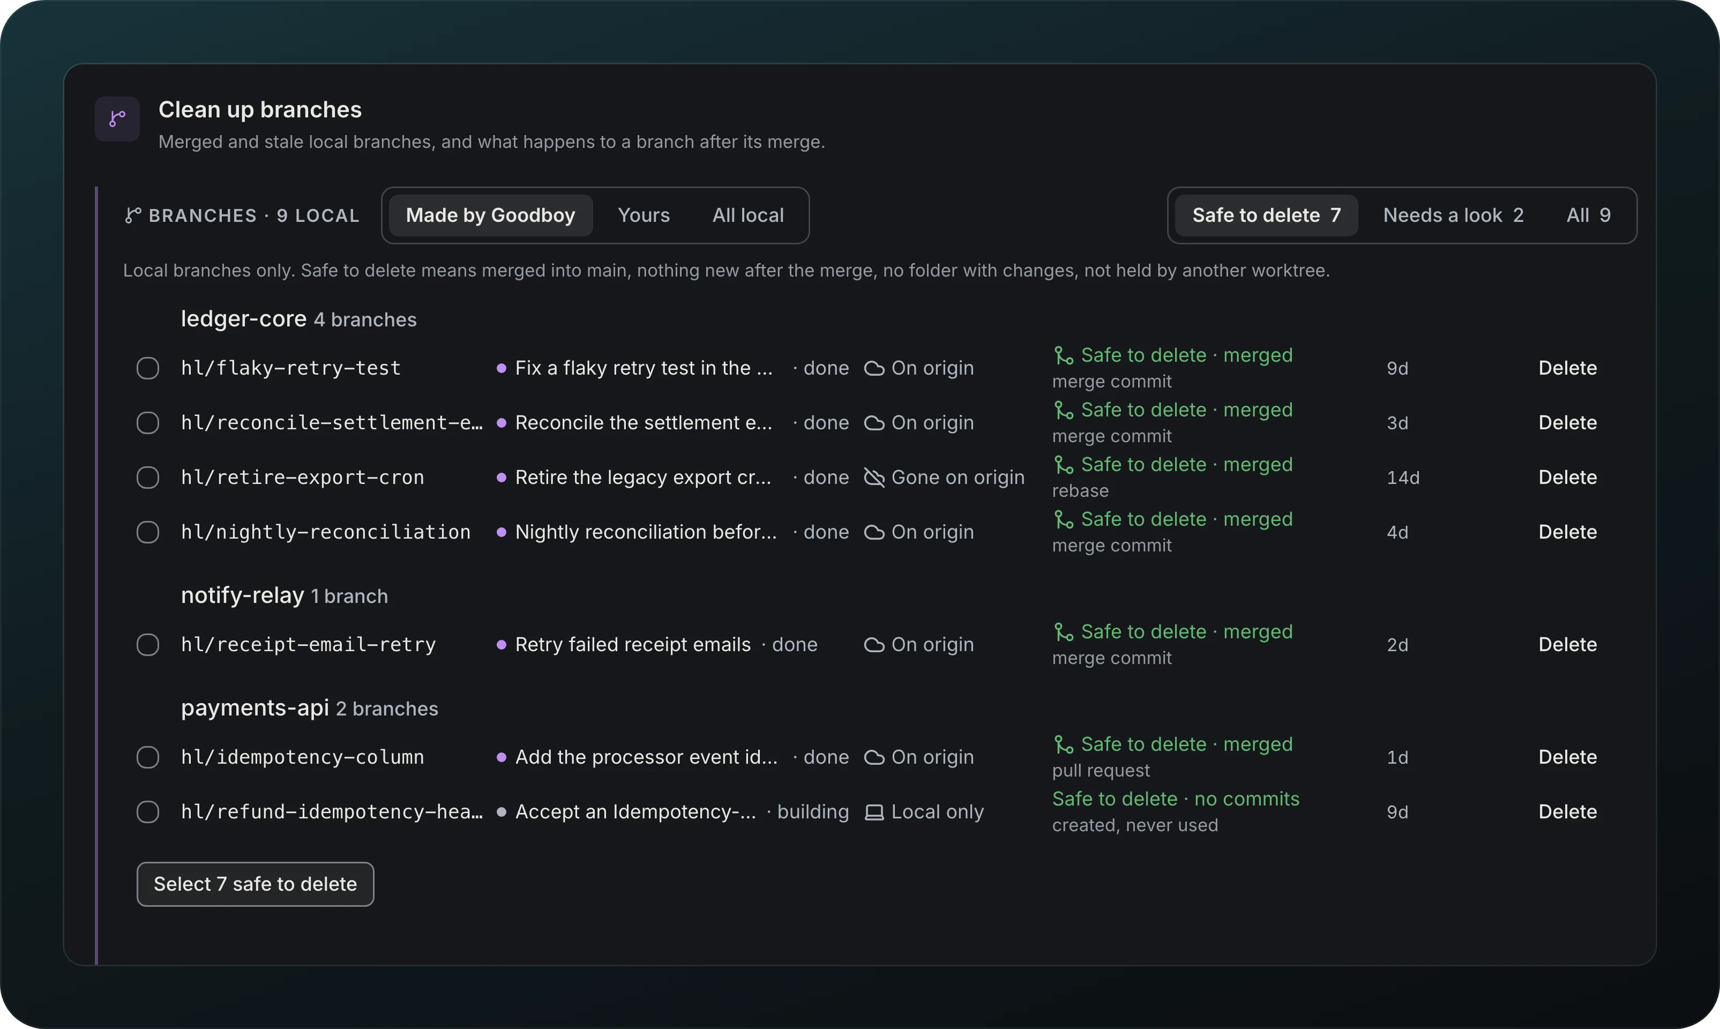Screen dimensions: 1720x1029
Task: Select the hl/reconcile-settlement branch checkbox
Action: [x=148, y=423]
